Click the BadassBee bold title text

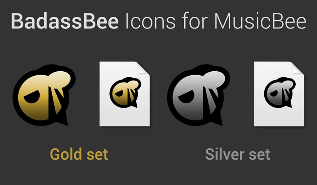(x=65, y=22)
